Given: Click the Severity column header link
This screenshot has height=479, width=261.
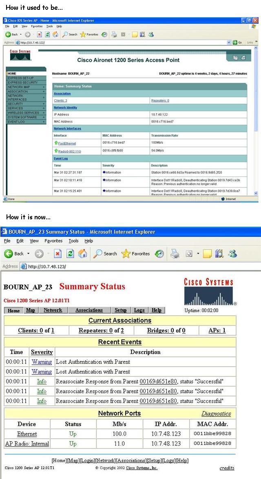Looking at the screenshot, I should pos(42,352).
